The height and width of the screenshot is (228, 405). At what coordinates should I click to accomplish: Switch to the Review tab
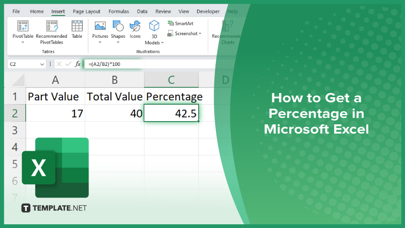[x=163, y=12]
